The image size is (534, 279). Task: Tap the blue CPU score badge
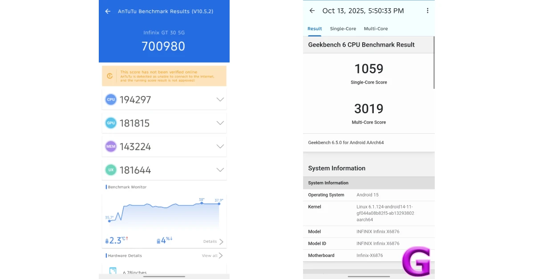tap(111, 100)
